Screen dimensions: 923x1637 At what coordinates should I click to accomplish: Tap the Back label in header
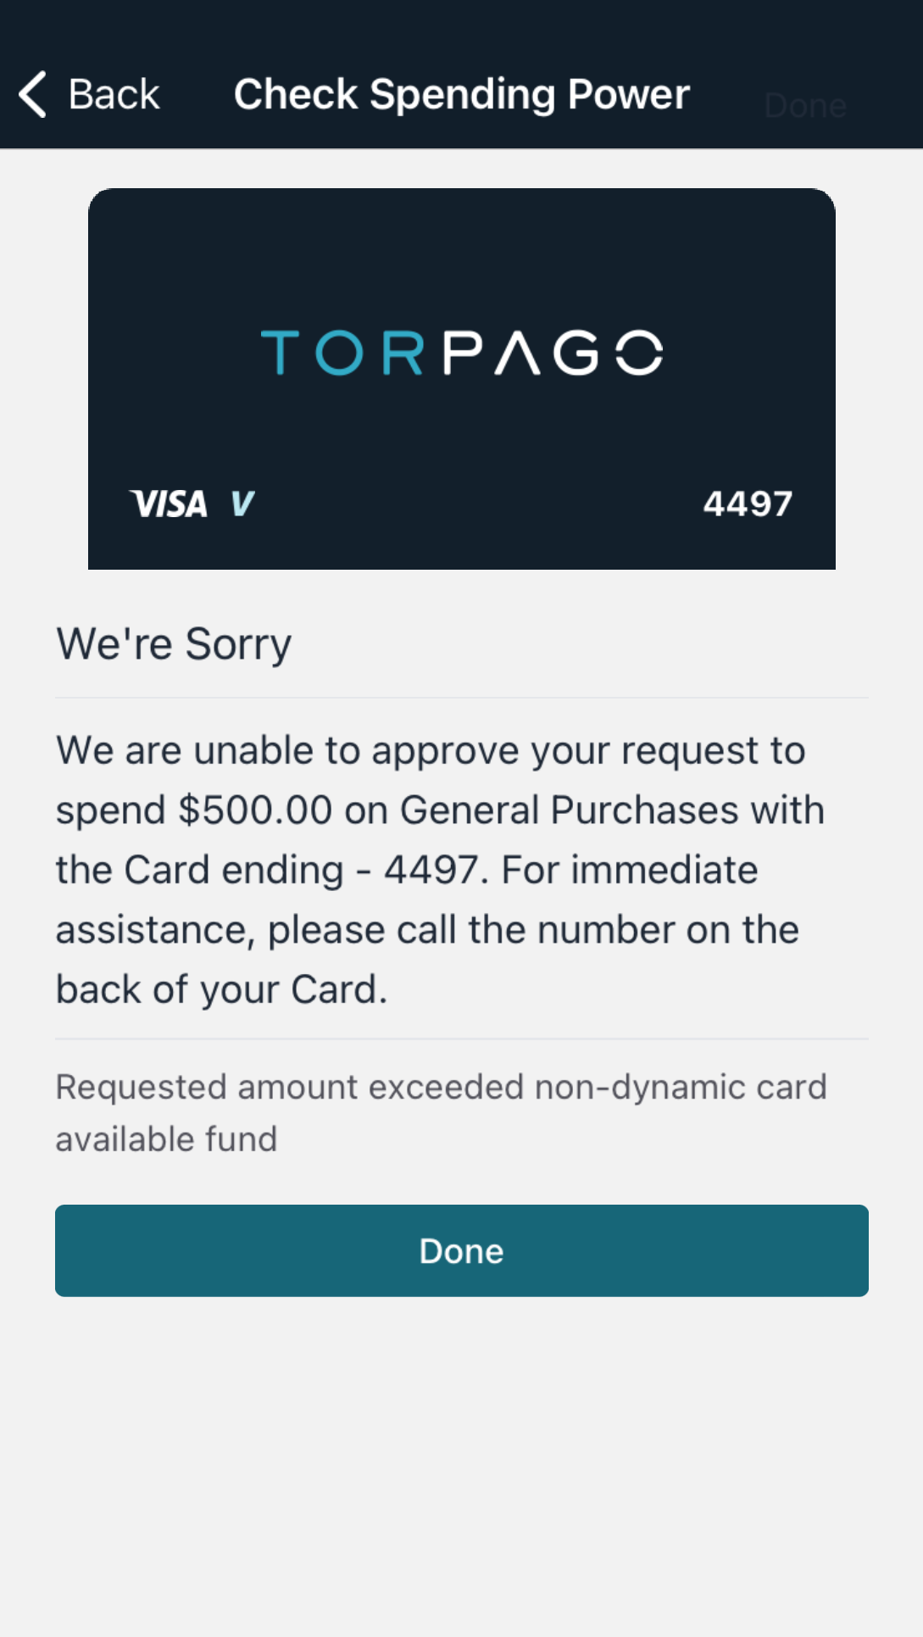pos(114,94)
